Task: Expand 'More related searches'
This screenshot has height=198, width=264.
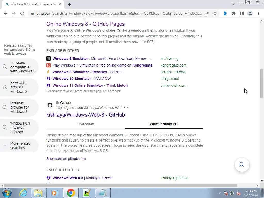Action: pos(19,146)
